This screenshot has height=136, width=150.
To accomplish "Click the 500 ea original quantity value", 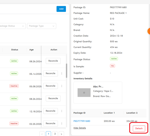I will coord(114,41).
